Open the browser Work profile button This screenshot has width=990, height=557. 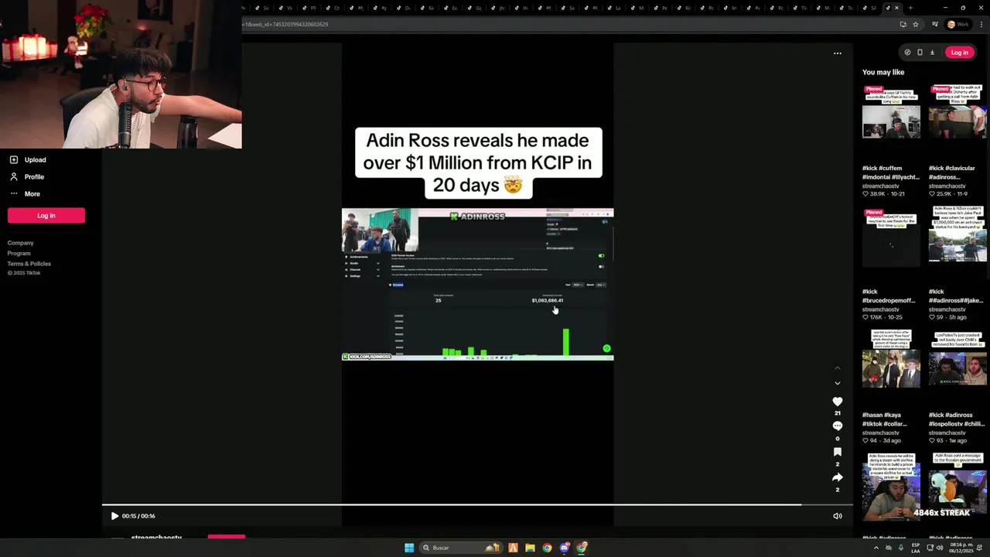(x=958, y=24)
